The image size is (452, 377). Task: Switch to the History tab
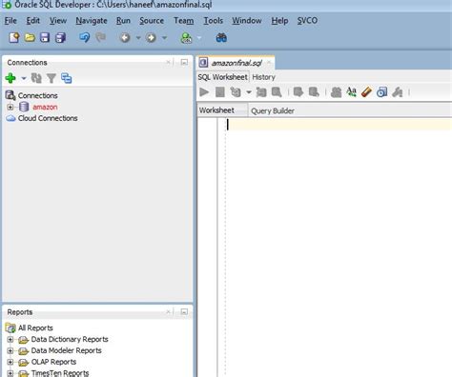point(263,77)
